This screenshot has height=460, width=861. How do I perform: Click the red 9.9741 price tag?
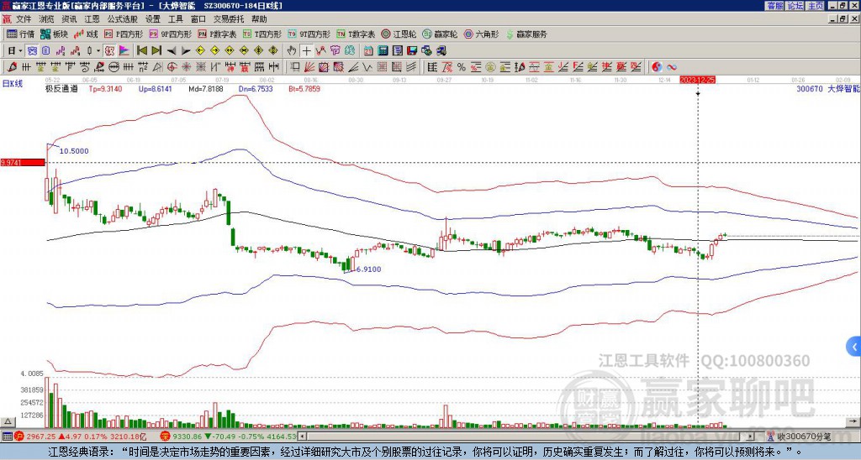pos(23,162)
